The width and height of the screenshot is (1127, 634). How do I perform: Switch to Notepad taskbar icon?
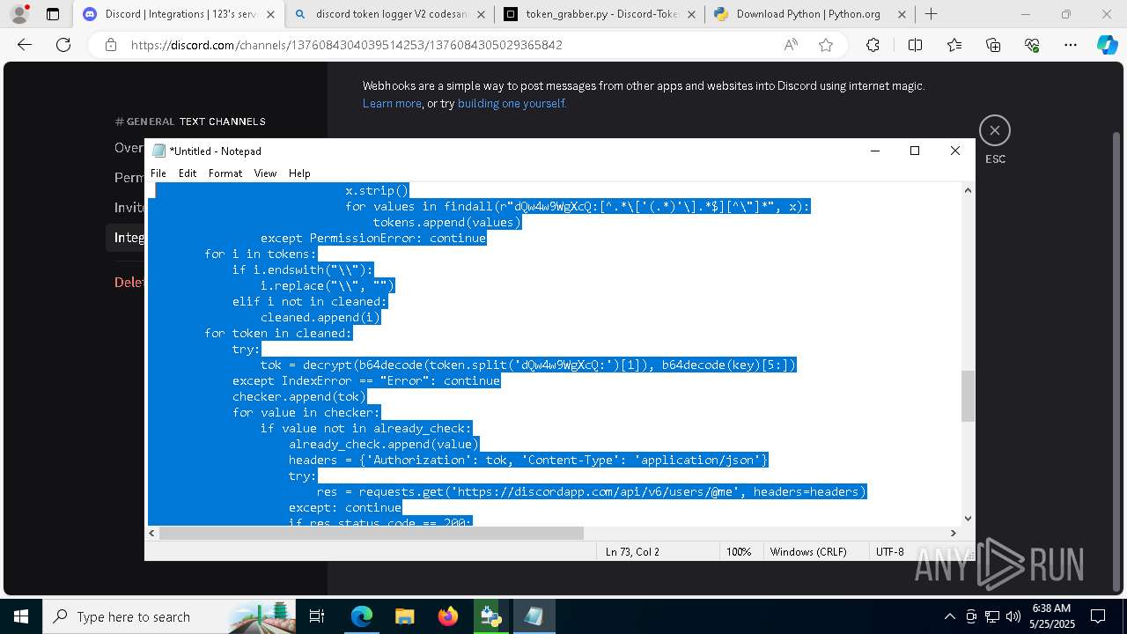point(534,616)
